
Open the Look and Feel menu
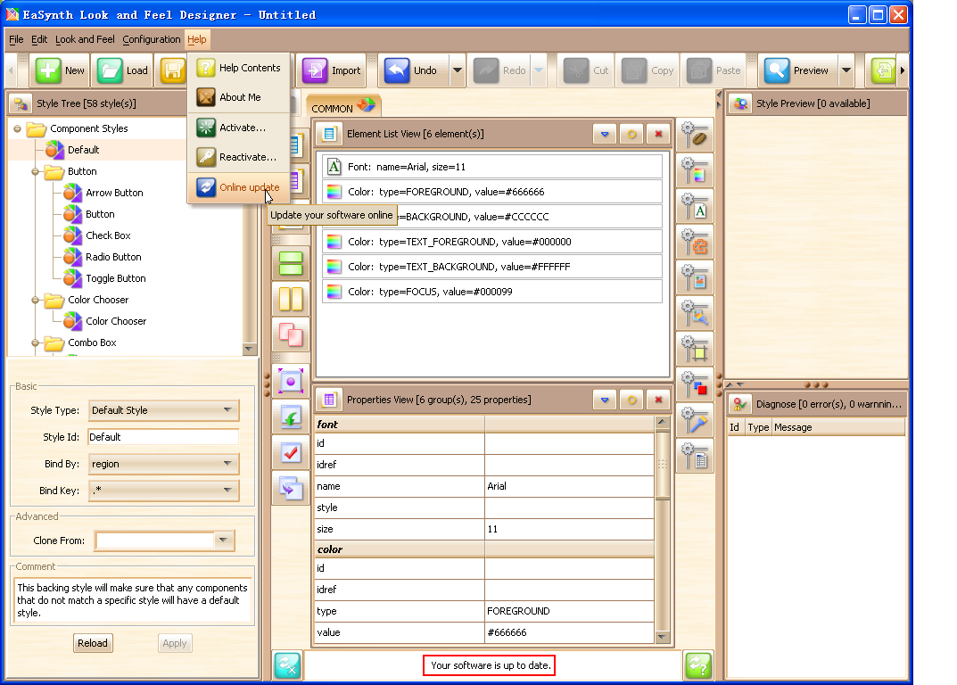point(85,39)
